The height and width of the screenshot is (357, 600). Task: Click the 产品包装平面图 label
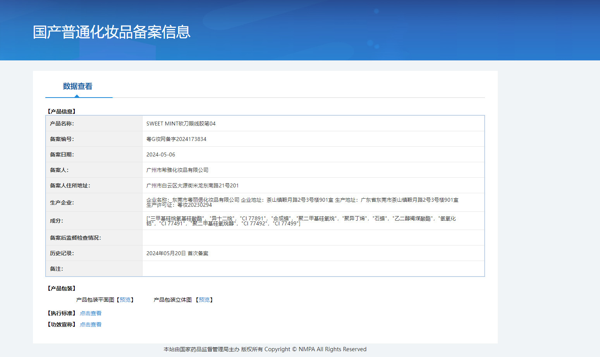coord(95,300)
